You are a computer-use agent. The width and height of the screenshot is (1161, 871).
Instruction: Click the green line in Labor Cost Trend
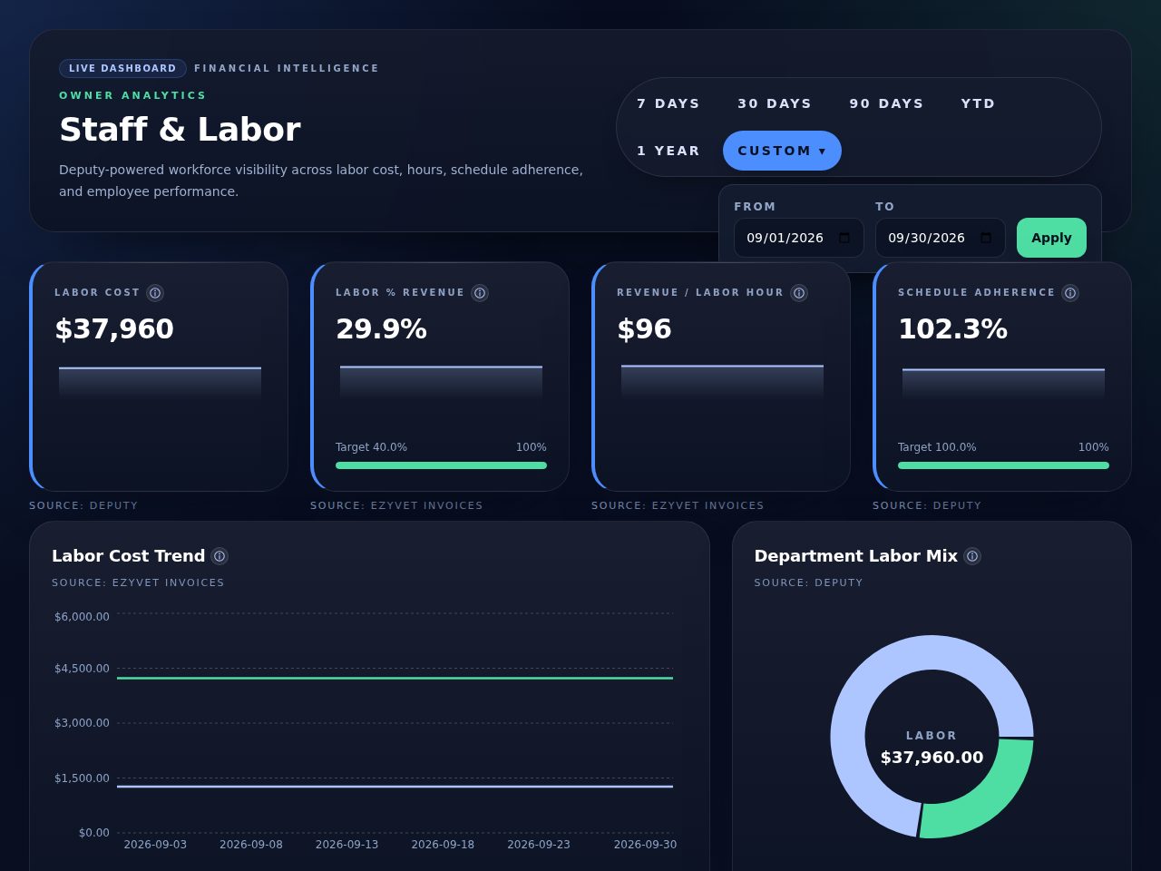(x=395, y=678)
